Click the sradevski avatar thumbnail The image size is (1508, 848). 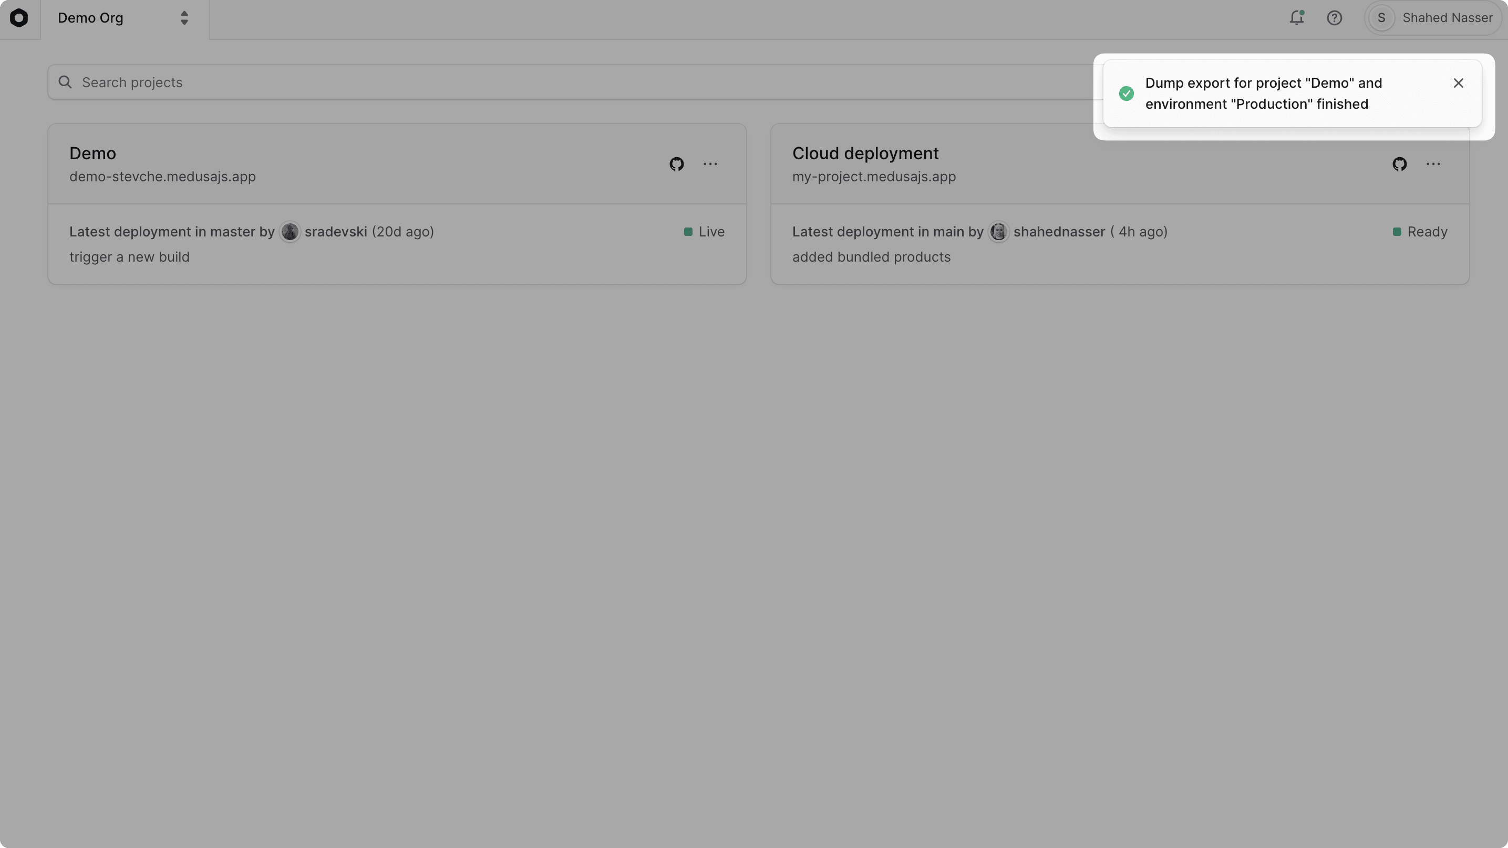pos(290,232)
